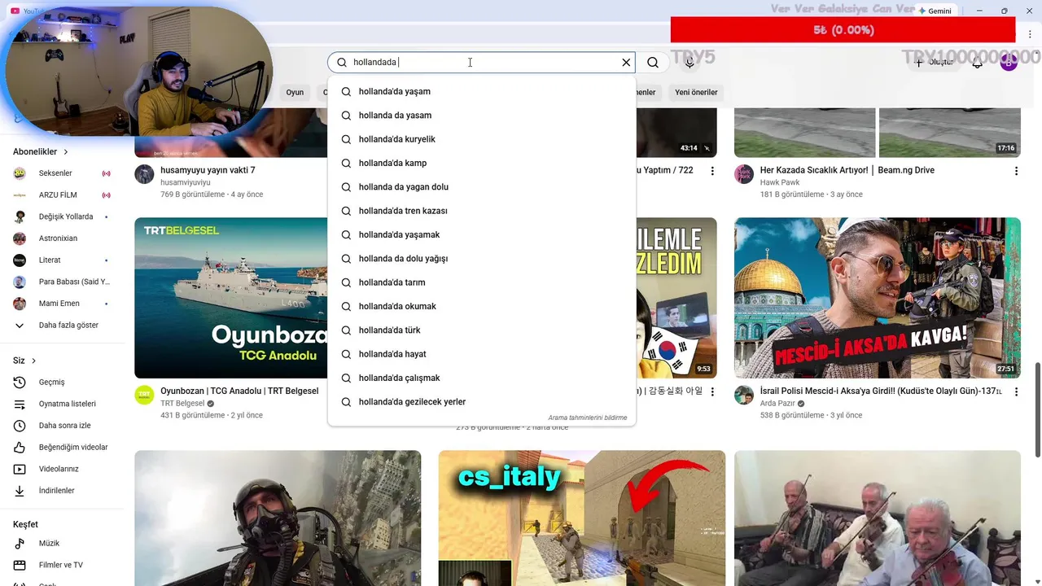Viewport: 1042px width, 586px height.
Task: Pick suggestion hollanda'da tren kazası
Action: click(481, 211)
